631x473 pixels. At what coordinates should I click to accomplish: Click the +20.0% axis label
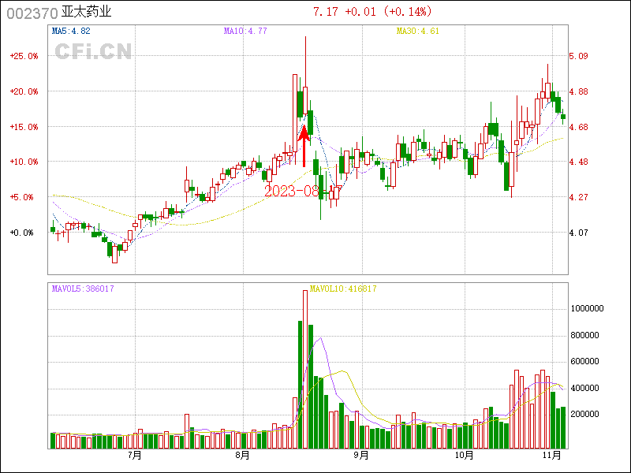24,91
